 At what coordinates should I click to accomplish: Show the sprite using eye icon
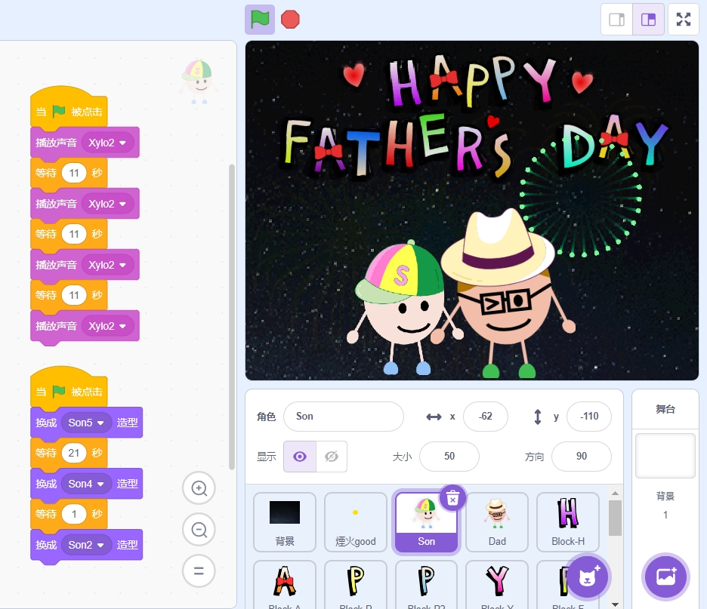[300, 457]
